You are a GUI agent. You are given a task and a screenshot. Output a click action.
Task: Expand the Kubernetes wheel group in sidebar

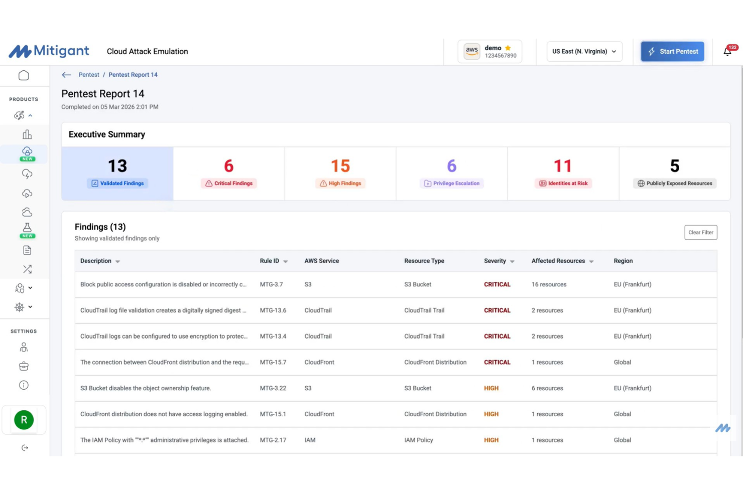tap(23, 307)
